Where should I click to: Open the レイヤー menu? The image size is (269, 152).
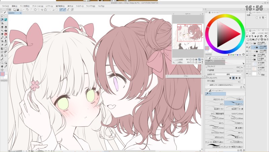[x=49, y=6]
